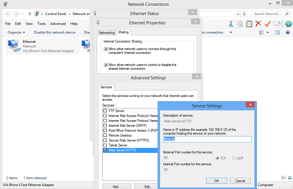Toggle the preview pane icon
293x189 pixels.
point(277,32)
